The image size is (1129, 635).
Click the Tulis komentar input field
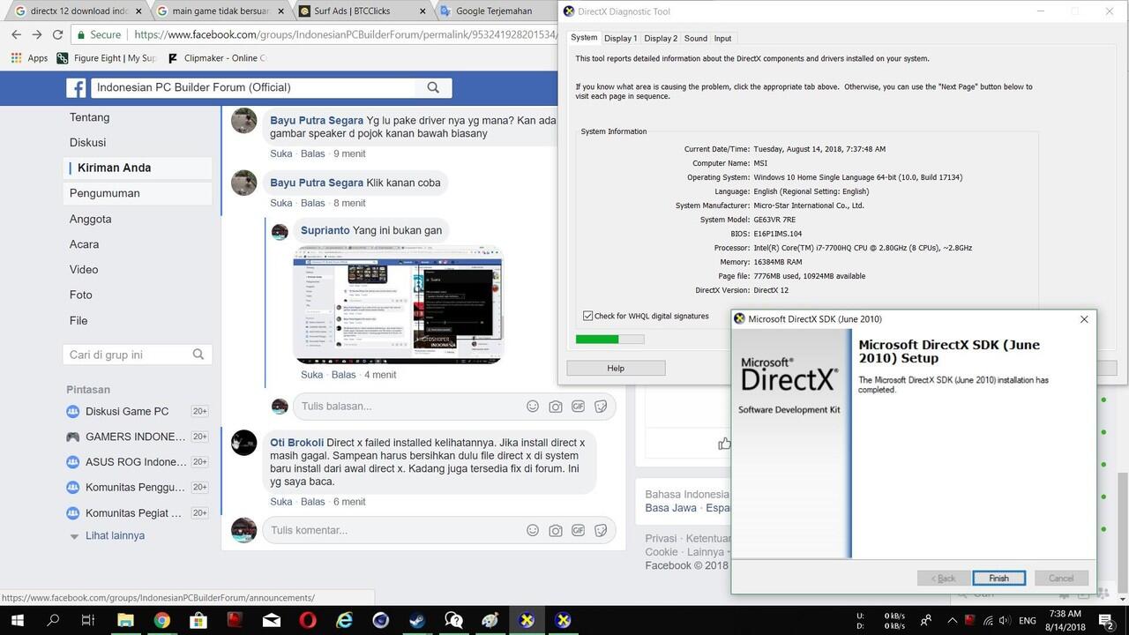[x=393, y=530]
